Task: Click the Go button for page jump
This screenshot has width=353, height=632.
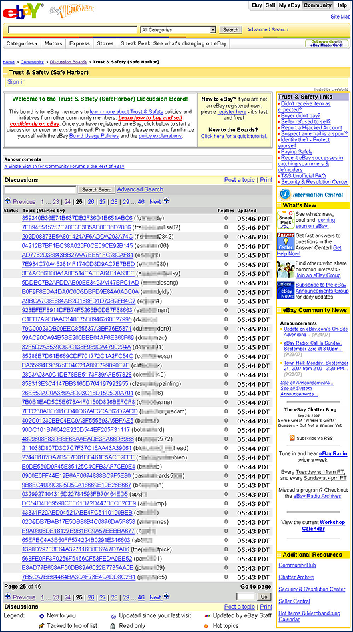Action: 264,597
